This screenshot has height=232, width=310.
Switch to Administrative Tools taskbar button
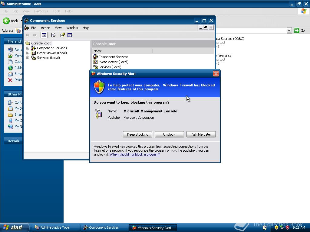tap(55, 227)
